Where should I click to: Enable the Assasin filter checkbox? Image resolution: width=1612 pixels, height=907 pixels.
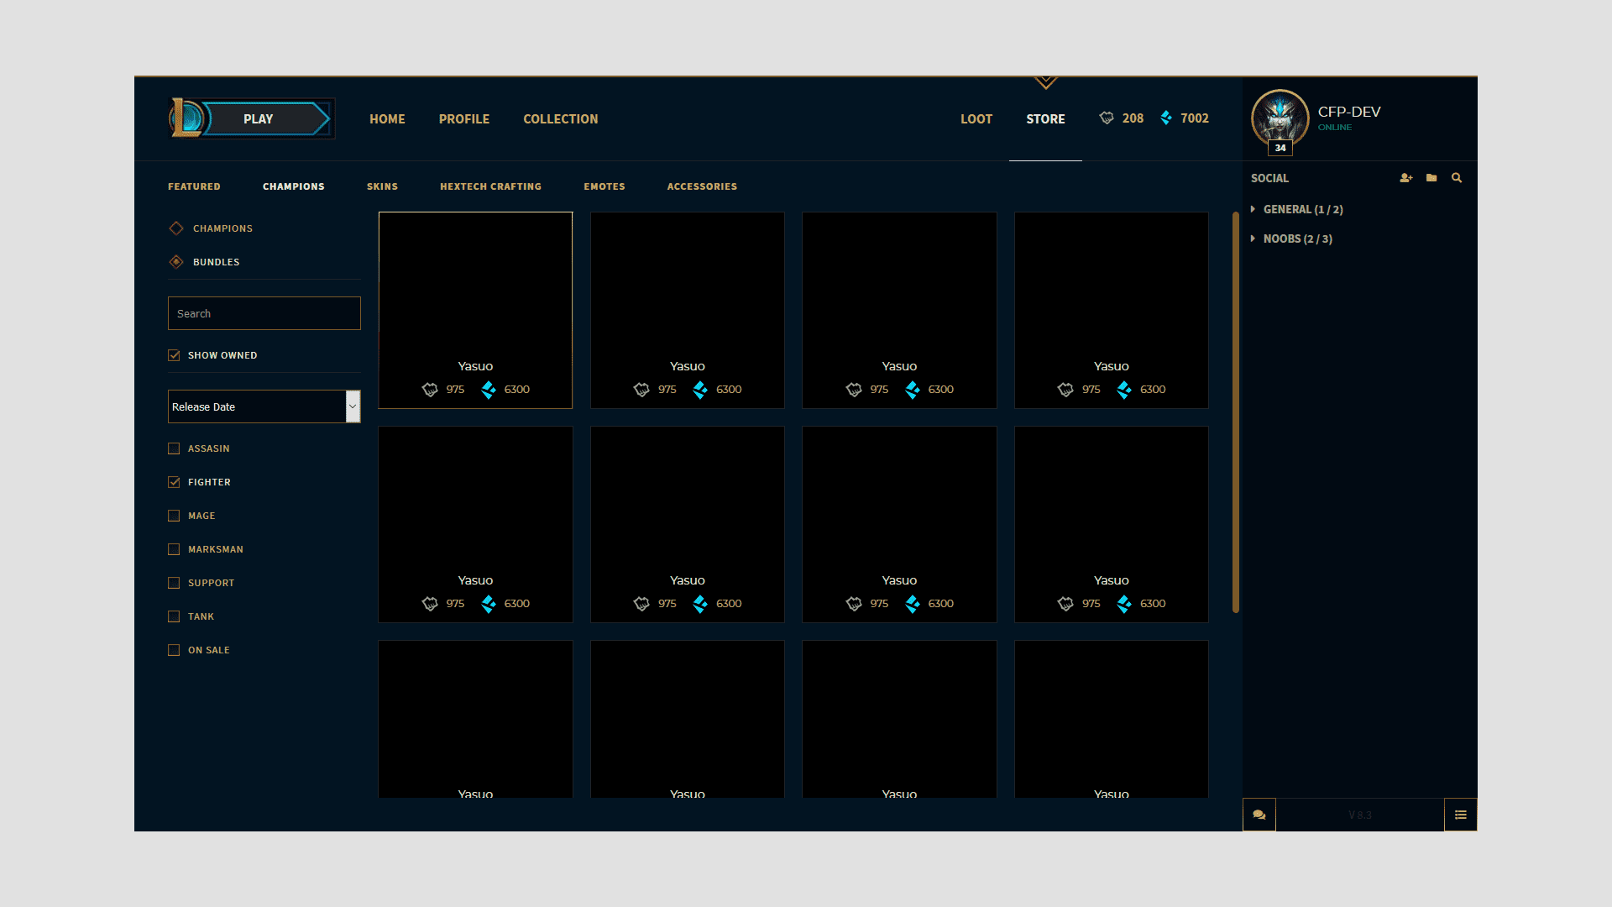(174, 448)
